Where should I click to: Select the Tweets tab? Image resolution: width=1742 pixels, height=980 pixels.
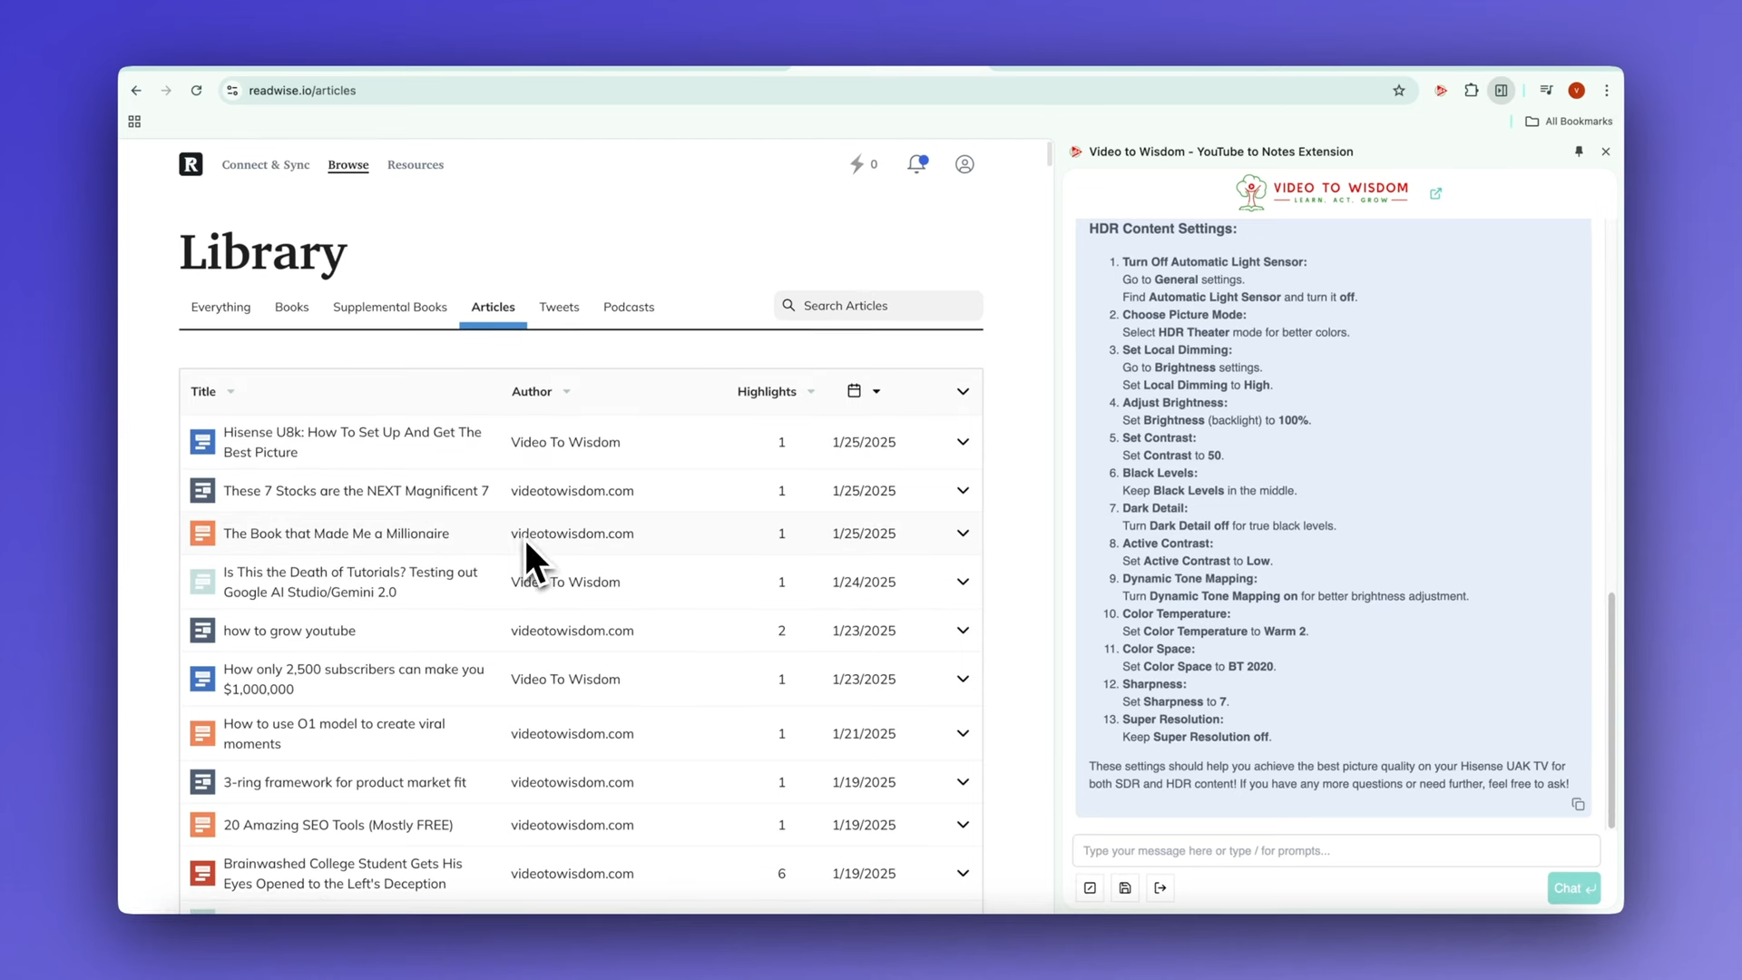coord(559,307)
